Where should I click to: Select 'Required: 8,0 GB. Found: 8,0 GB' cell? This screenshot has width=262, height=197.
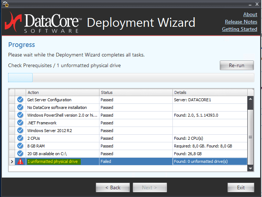pyautogui.click(x=210, y=146)
